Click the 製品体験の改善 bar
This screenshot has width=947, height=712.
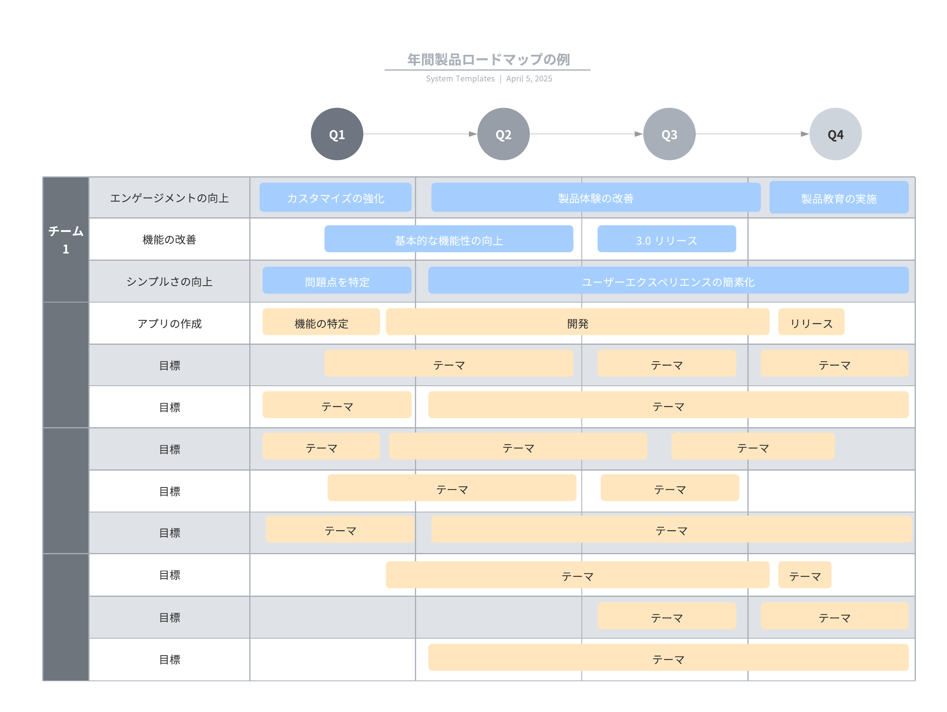coord(596,198)
